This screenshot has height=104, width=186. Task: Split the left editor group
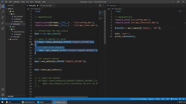pyautogui.click(x=100, y=5)
